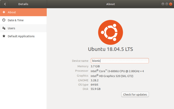Minimize the Details window
Screen dimensions: 174x109
coord(163,4)
